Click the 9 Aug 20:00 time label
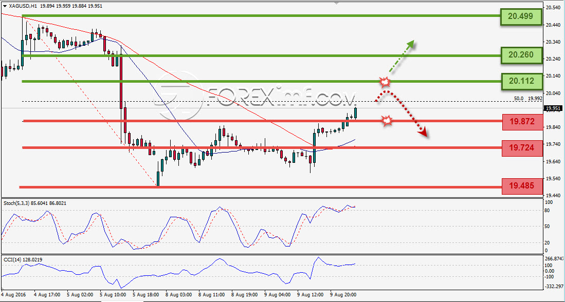Viewport: 565px width, 302px height. [x=344, y=295]
